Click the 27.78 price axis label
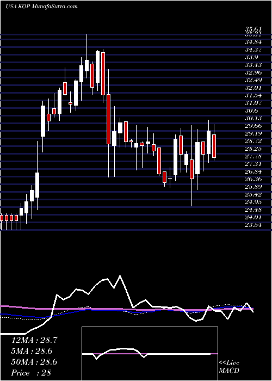Image resolution: width=272 pixels, height=381 pixels. 254,156
